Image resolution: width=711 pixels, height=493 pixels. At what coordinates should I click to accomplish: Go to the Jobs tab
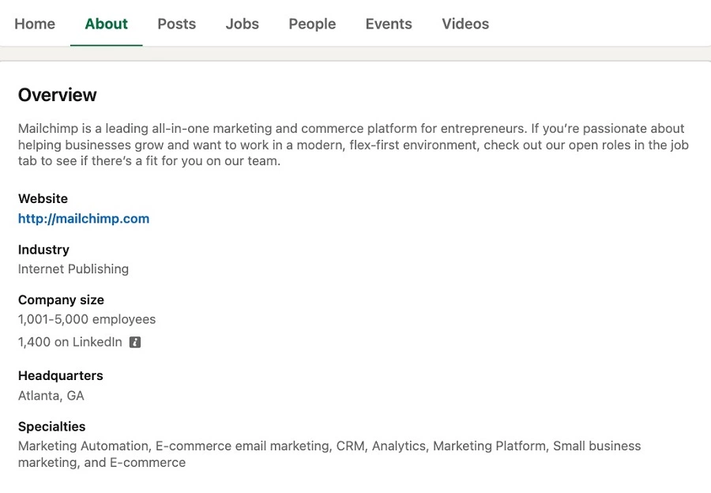242,24
